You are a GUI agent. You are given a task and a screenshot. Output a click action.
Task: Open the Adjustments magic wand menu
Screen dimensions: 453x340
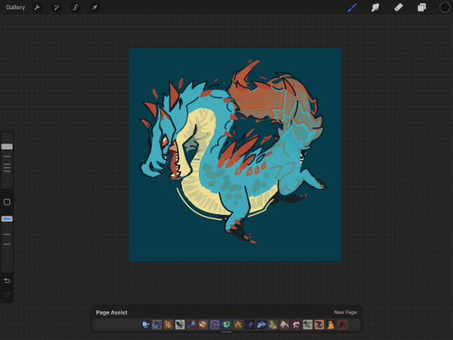coord(56,8)
